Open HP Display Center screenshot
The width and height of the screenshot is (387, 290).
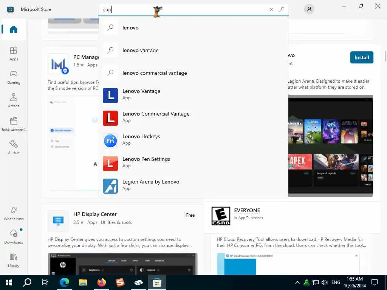click(x=123, y=264)
